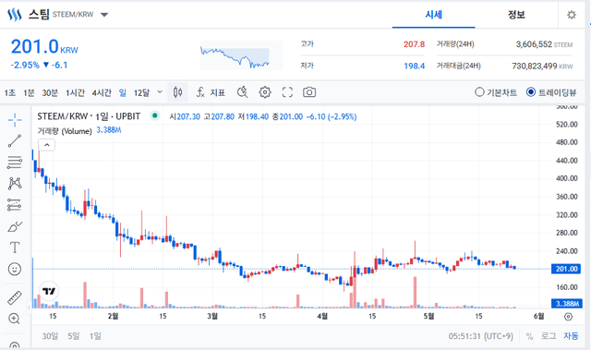Viewport: 591px width, 350px height.
Task: Click the 201.0 KRW current price
Action: pyautogui.click(x=44, y=47)
